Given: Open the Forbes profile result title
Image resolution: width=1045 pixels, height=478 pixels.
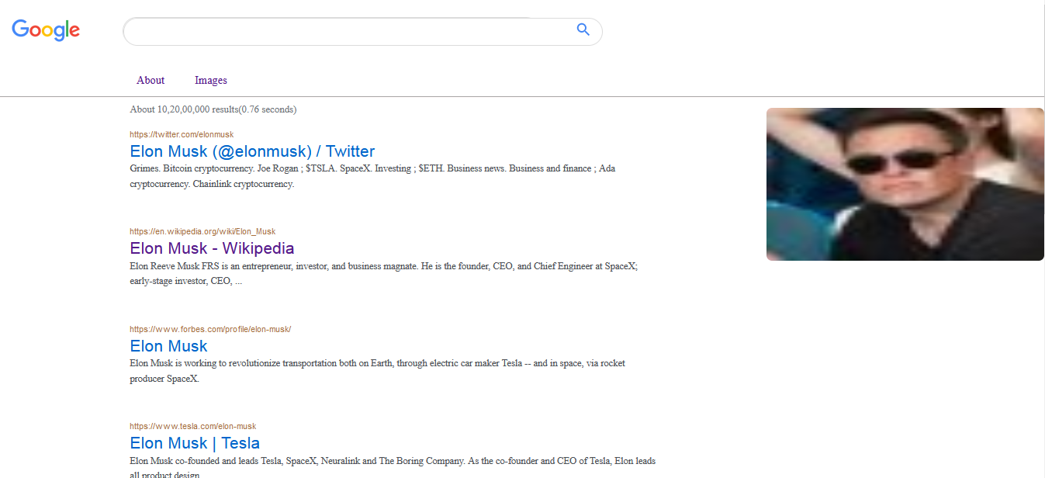Looking at the screenshot, I should point(168,346).
